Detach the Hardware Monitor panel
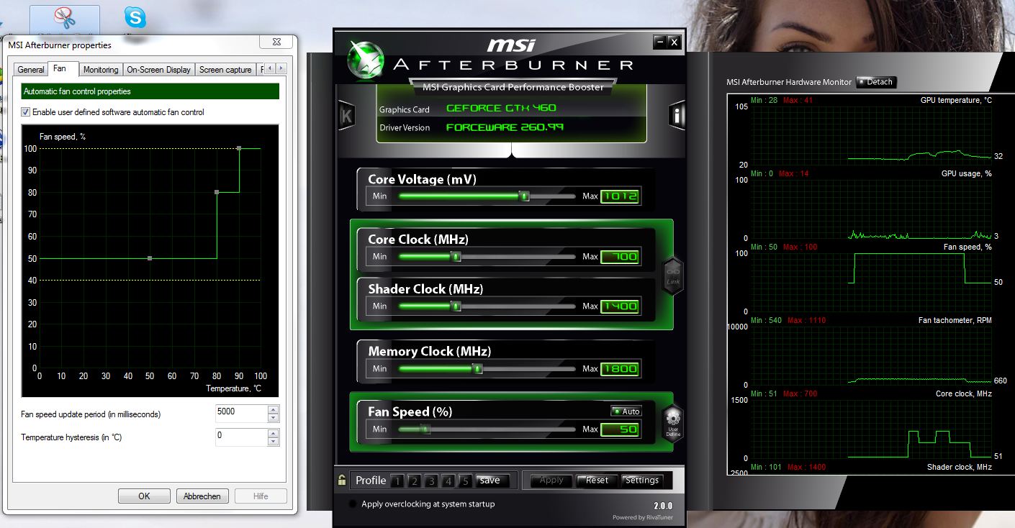1015x528 pixels. tap(876, 82)
